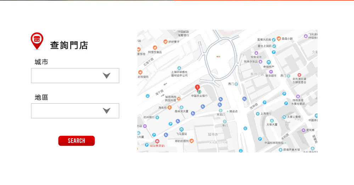Click the 杭州银行 bank icon
Screen dimensions: 354x185
157,117
